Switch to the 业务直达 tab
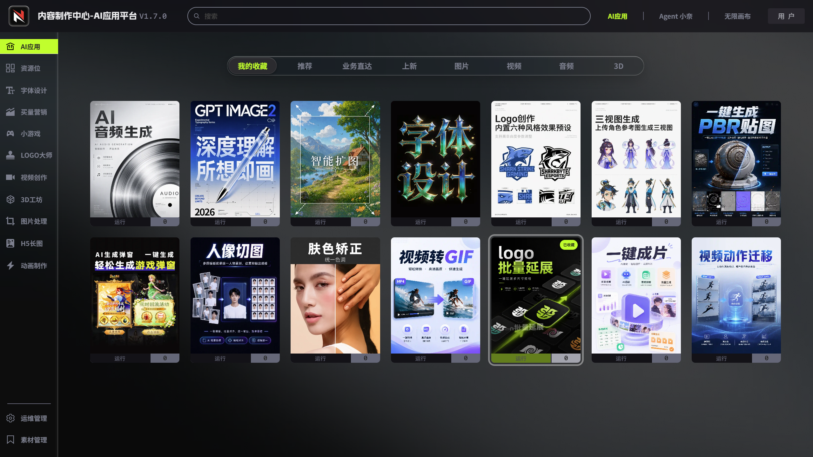Screen dimensions: 813x457 357,66
